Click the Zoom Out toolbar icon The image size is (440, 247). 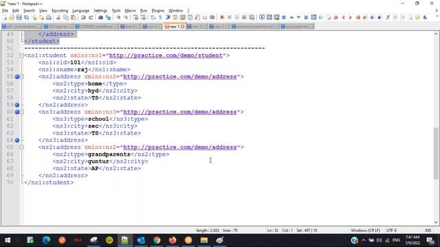point(125,17)
